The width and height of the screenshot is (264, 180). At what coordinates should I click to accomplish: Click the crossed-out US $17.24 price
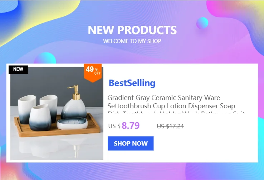pos(170,126)
